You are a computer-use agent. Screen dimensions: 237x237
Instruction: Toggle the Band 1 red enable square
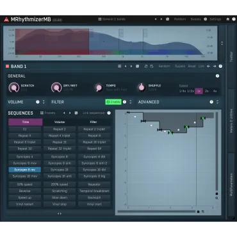(x=7, y=67)
